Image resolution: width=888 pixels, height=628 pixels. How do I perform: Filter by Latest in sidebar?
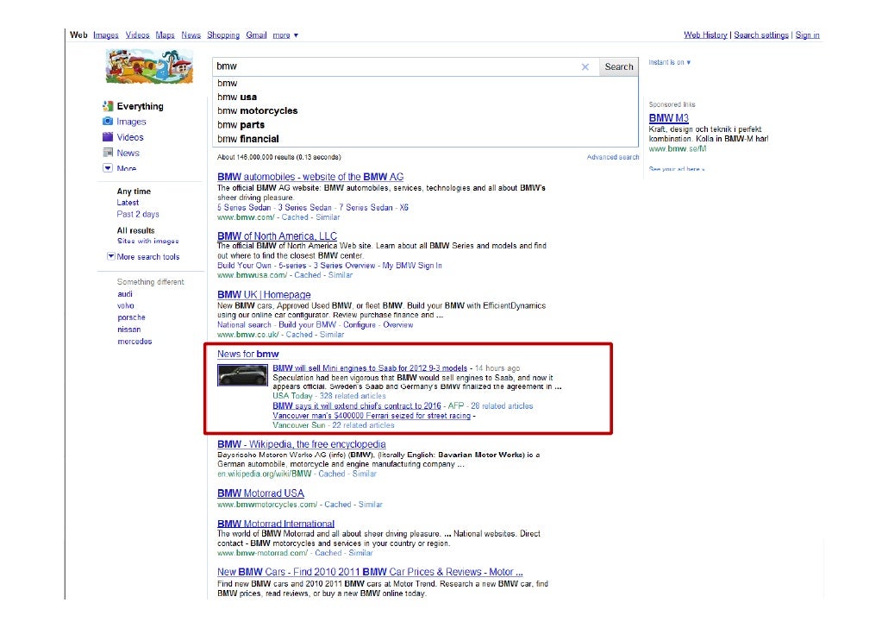tap(128, 203)
